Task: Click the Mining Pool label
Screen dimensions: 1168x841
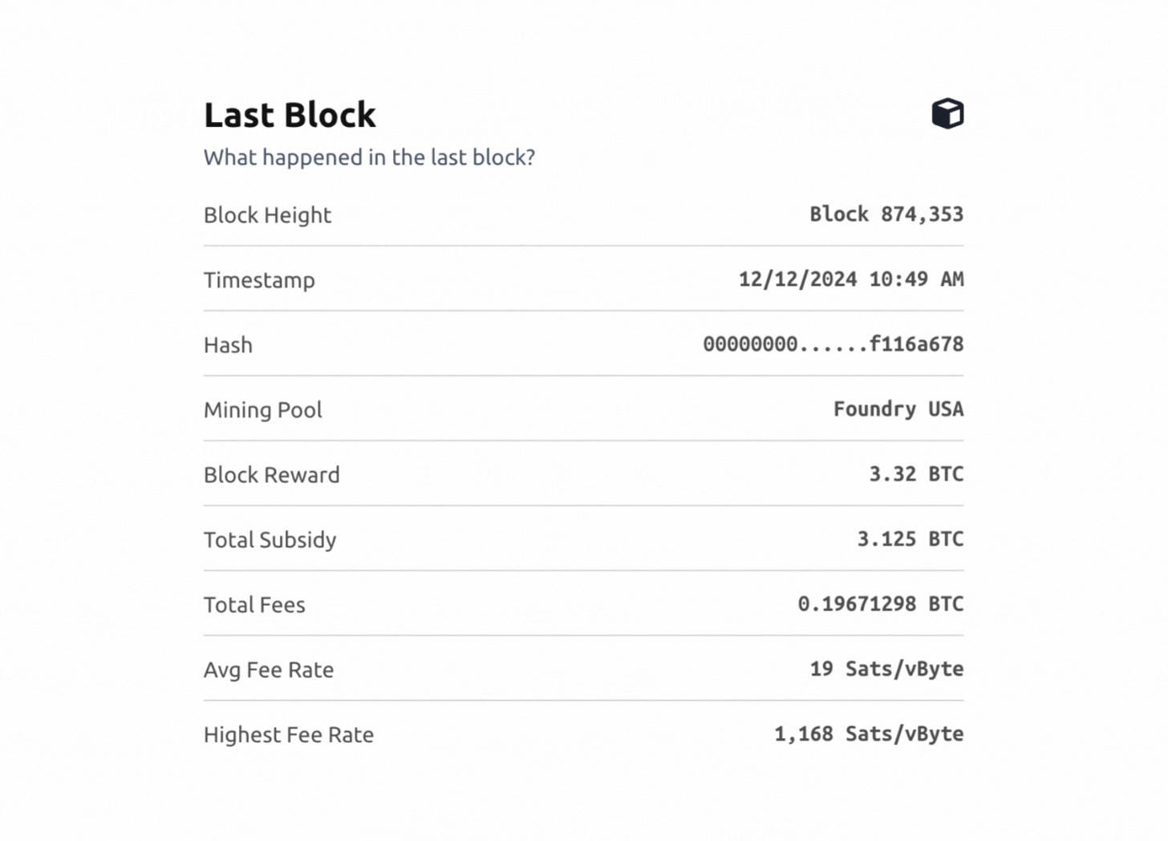Action: pos(262,410)
